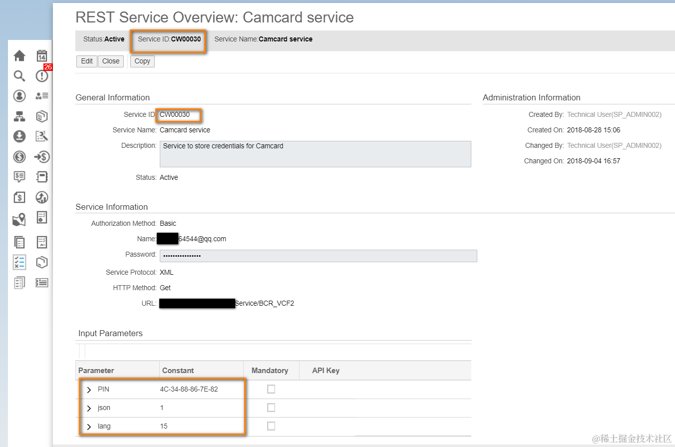Click the Name email ending 64544@qq.com
Screen dimensions: 675x447
coord(202,239)
